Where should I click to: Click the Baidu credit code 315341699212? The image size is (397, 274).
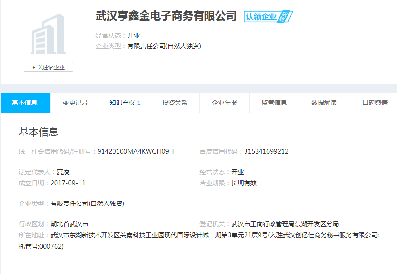266,151
